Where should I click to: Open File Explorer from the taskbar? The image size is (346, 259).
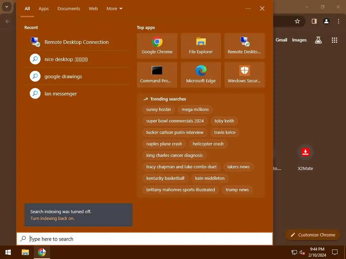pyautogui.click(x=25, y=252)
